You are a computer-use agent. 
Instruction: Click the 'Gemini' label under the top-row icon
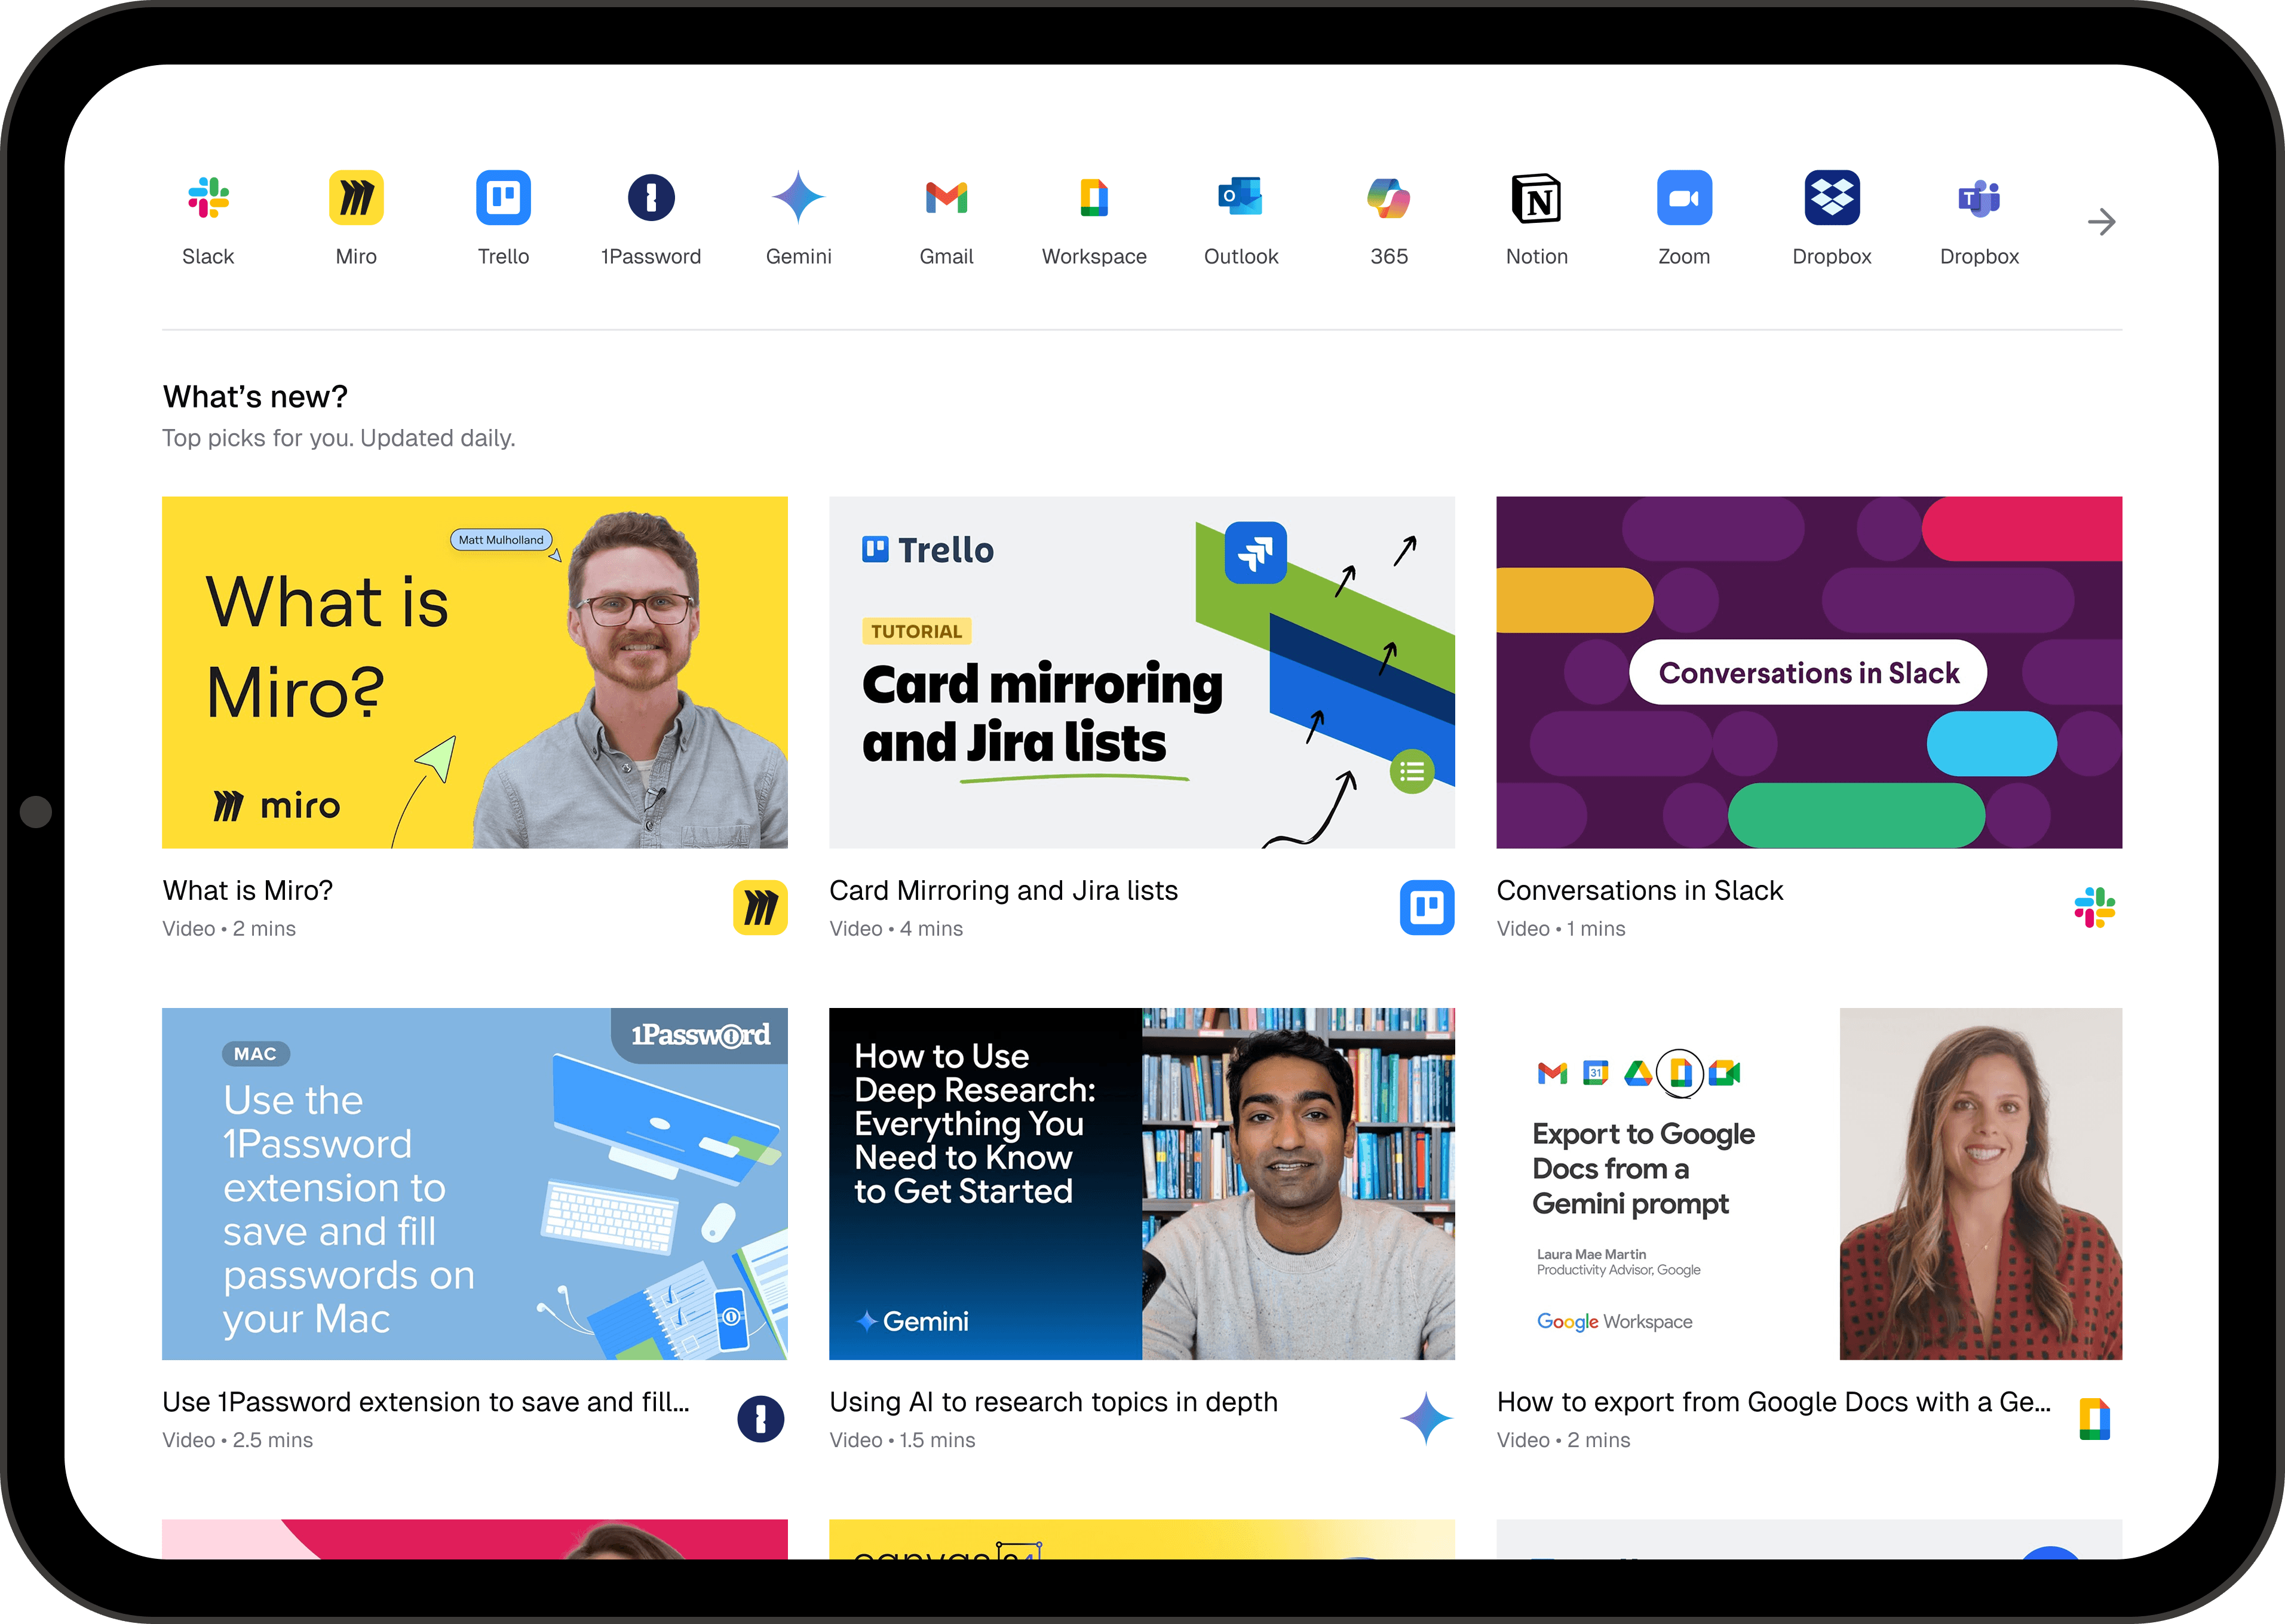[799, 256]
